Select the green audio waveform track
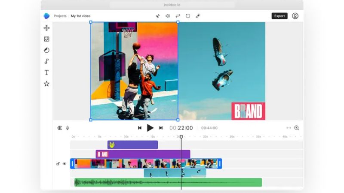 click(x=168, y=182)
